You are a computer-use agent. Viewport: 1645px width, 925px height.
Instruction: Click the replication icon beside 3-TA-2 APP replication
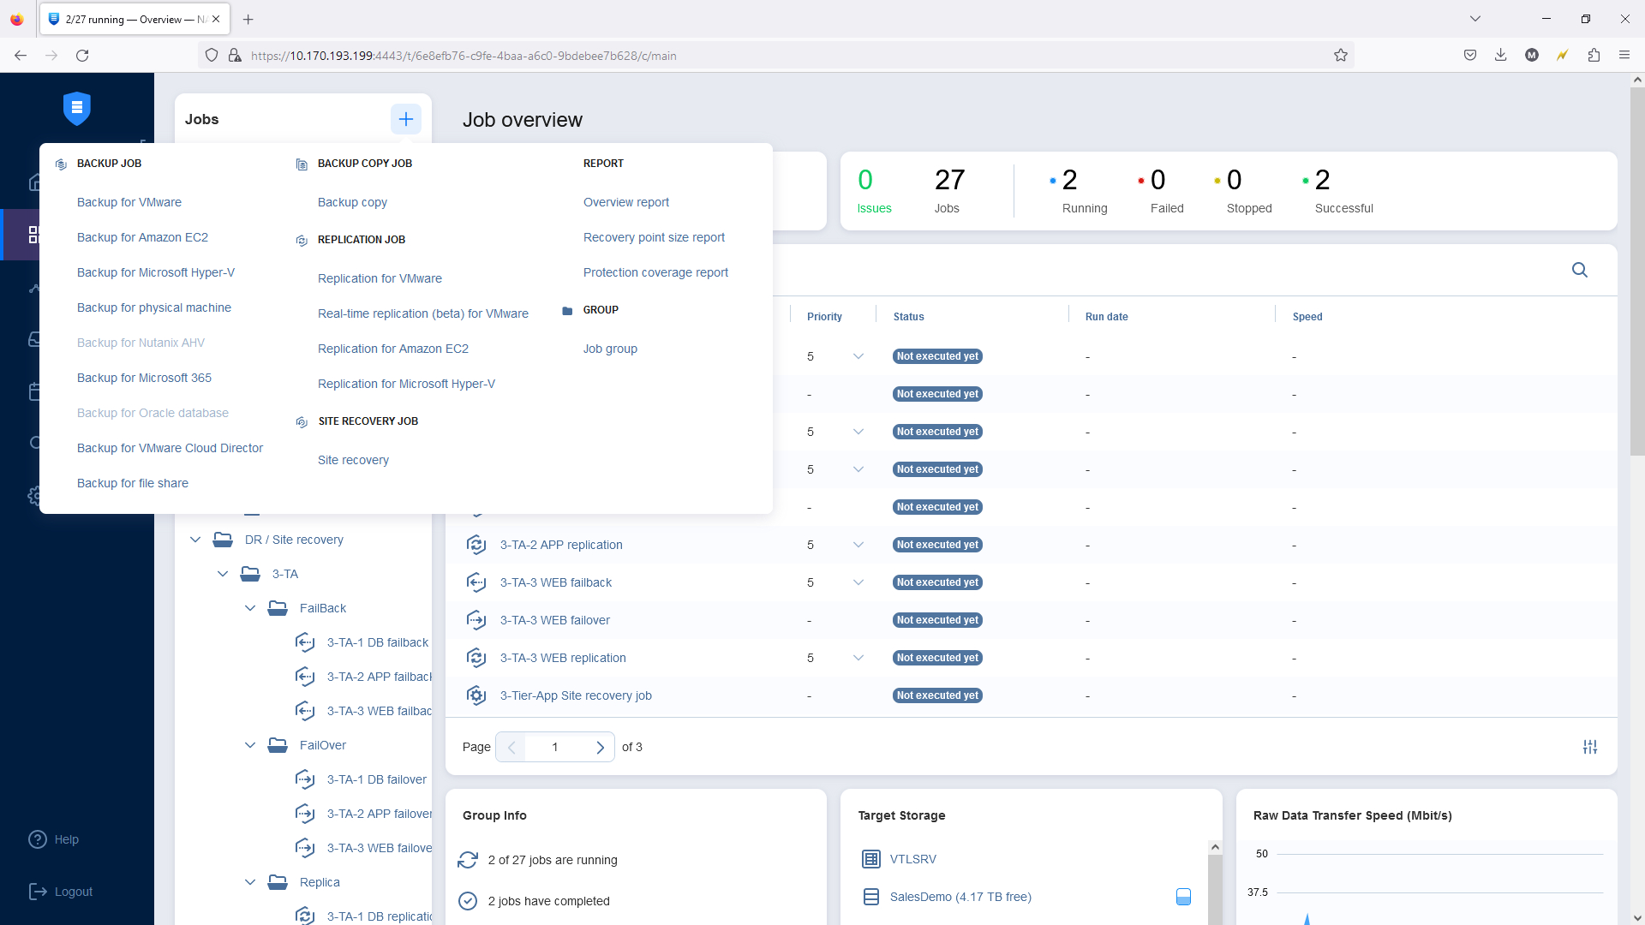point(476,545)
